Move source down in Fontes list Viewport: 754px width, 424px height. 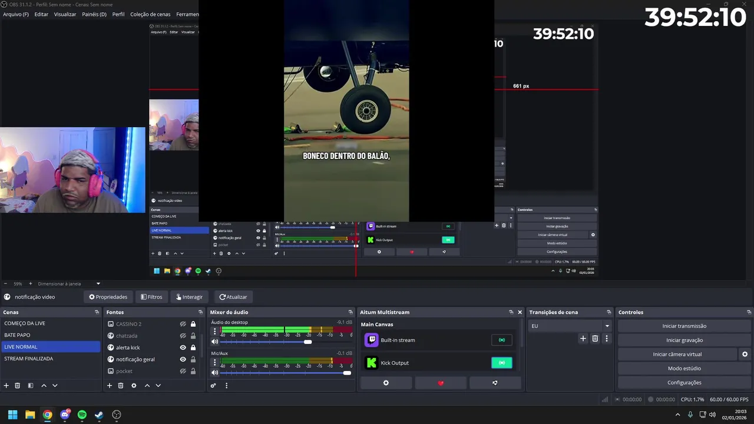[x=158, y=386]
